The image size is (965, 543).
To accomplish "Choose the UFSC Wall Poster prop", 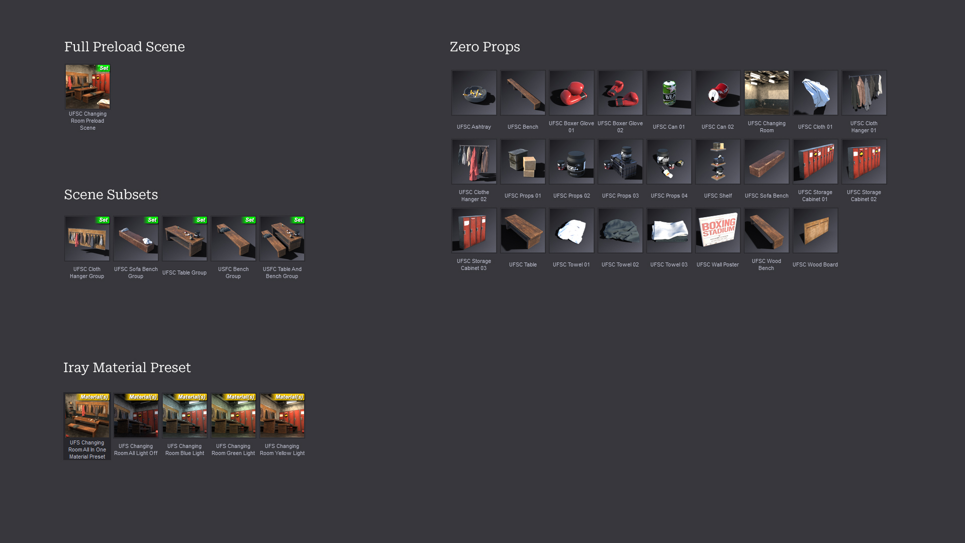I will (717, 230).
